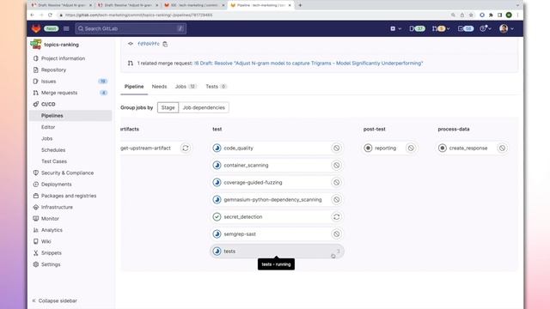Open the help question-mark dropdown
This screenshot has height=309, width=550.
pos(486,28)
